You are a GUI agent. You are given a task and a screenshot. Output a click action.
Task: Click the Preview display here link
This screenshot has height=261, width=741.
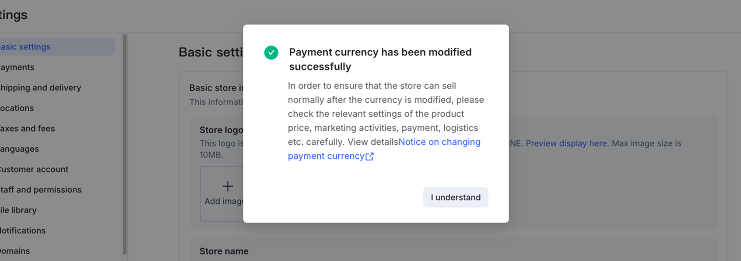click(x=567, y=143)
